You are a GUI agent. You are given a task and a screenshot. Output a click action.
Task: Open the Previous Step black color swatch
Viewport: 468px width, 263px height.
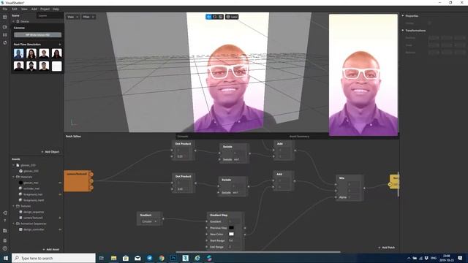pos(231,228)
